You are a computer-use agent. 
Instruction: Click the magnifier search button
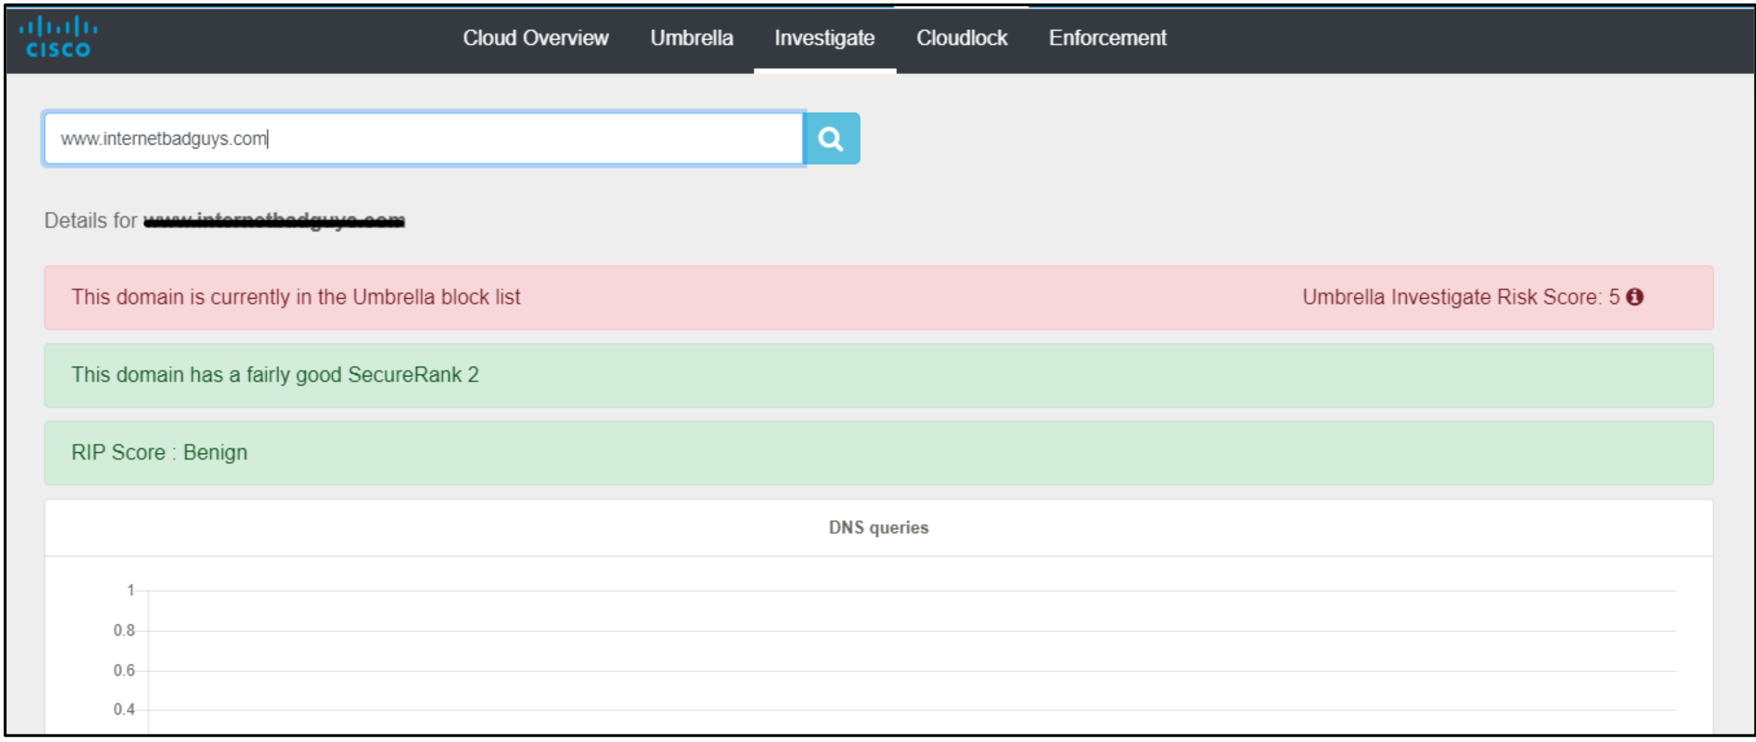point(831,138)
